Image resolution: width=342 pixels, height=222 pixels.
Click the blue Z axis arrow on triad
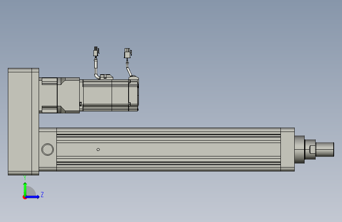[x=33, y=197]
